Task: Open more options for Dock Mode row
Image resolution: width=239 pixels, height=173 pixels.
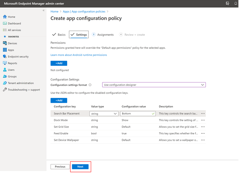Action: click(203, 120)
